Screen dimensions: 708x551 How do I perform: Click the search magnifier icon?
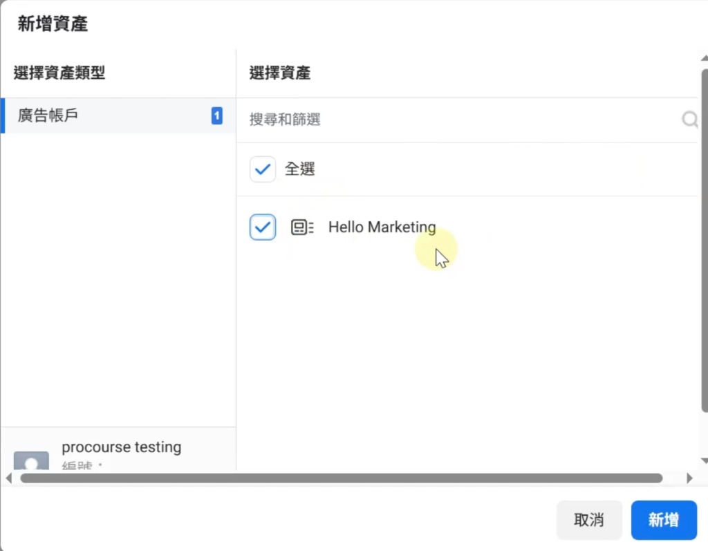689,120
